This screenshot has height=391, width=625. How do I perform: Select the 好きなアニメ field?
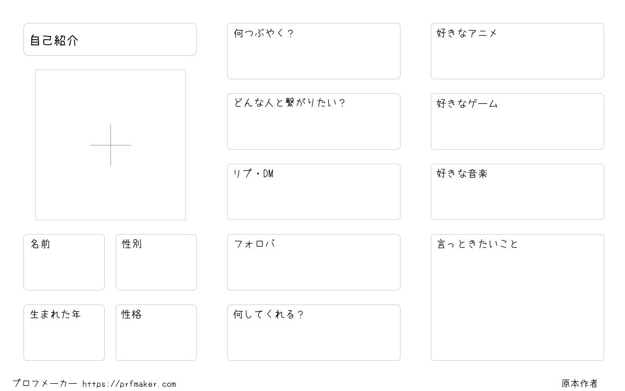pos(517,51)
